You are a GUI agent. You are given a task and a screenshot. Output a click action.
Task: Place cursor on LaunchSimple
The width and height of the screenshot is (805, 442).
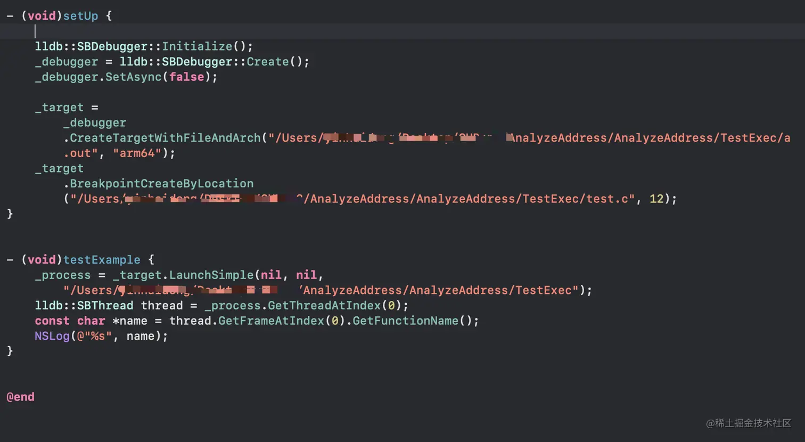[211, 275]
